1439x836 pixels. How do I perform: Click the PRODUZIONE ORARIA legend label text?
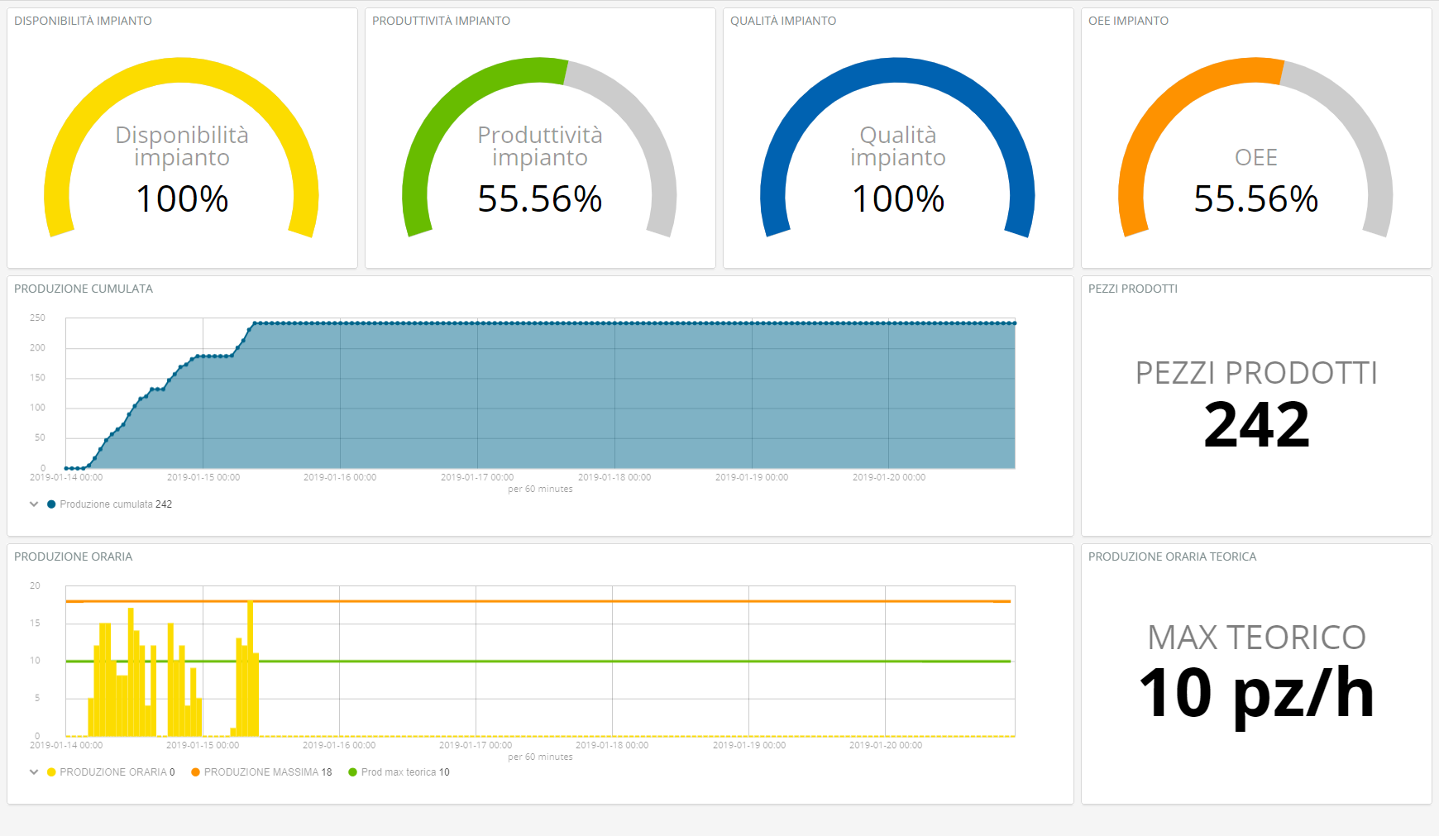click(x=113, y=772)
